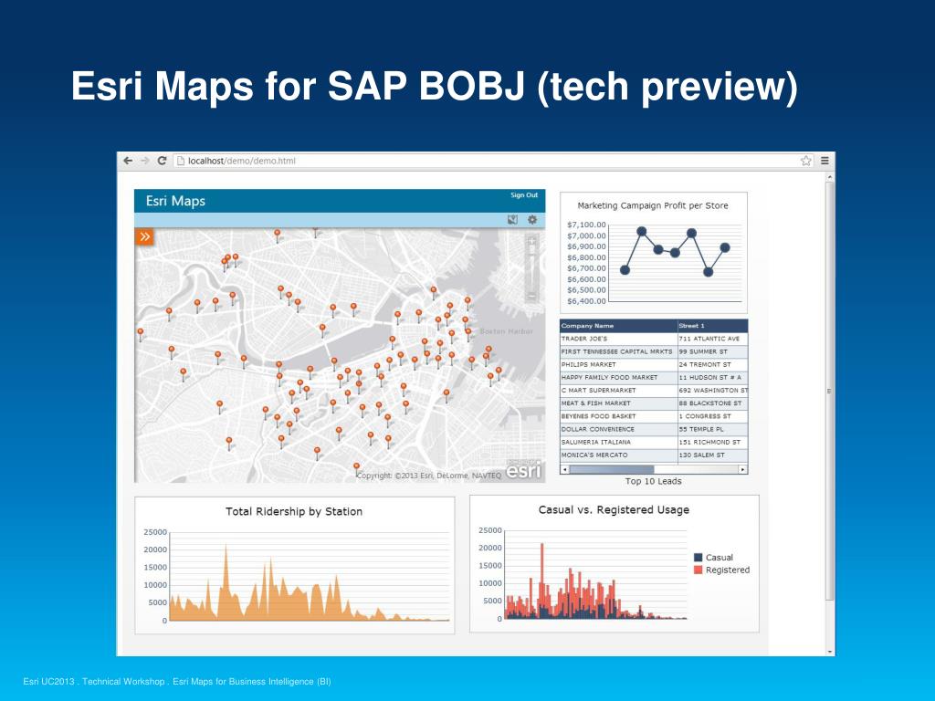Select the MONICA'S MERCATO row
Viewport: 935px width, 701px height.
tap(654, 455)
